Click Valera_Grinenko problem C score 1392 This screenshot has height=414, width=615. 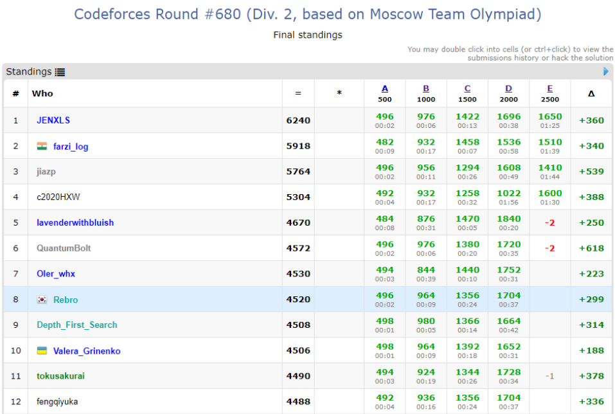(468, 346)
